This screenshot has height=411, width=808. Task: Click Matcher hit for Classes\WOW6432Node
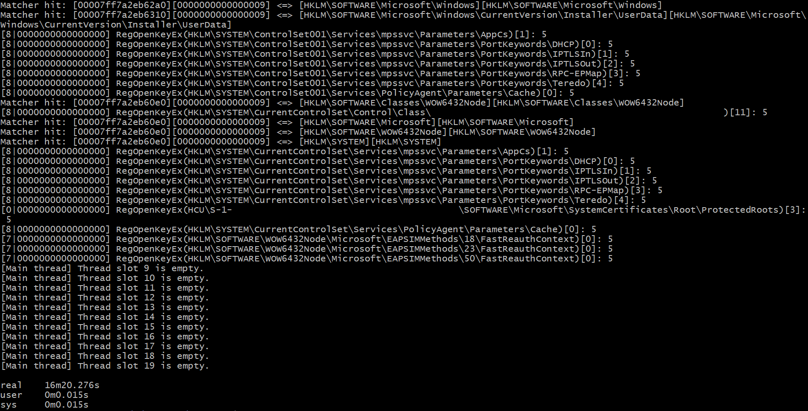(x=342, y=103)
